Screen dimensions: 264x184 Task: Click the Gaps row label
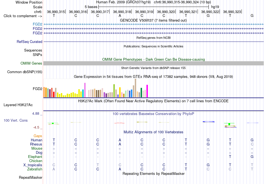point(38,136)
